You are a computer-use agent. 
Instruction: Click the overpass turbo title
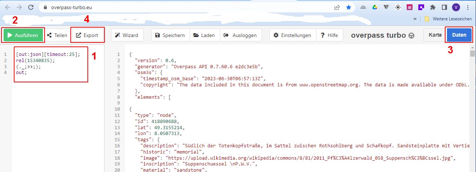pyautogui.click(x=378, y=35)
